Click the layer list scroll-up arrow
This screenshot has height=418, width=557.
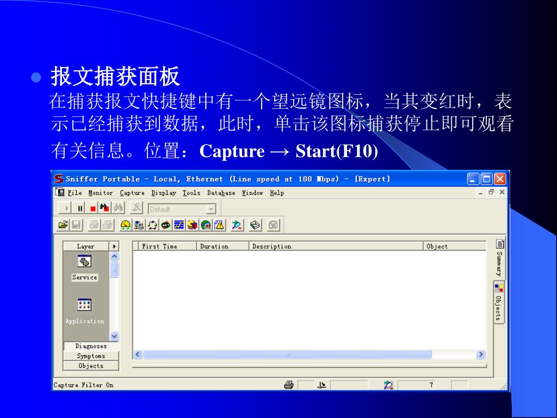(114, 256)
